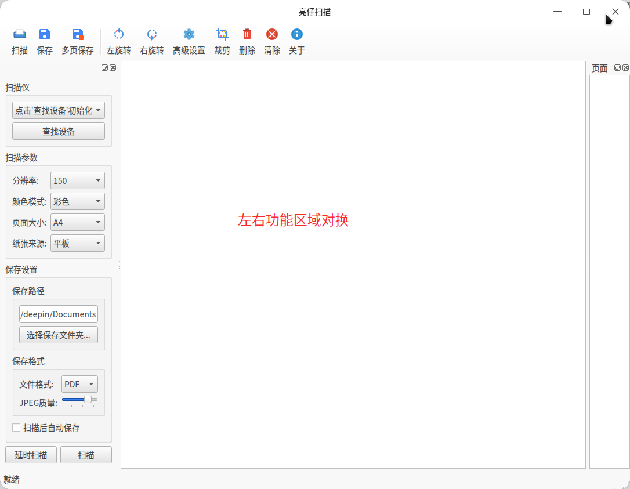Screen dimensions: 630x489
Task: Float the 页面 pages panel
Action: pyautogui.click(x=618, y=67)
